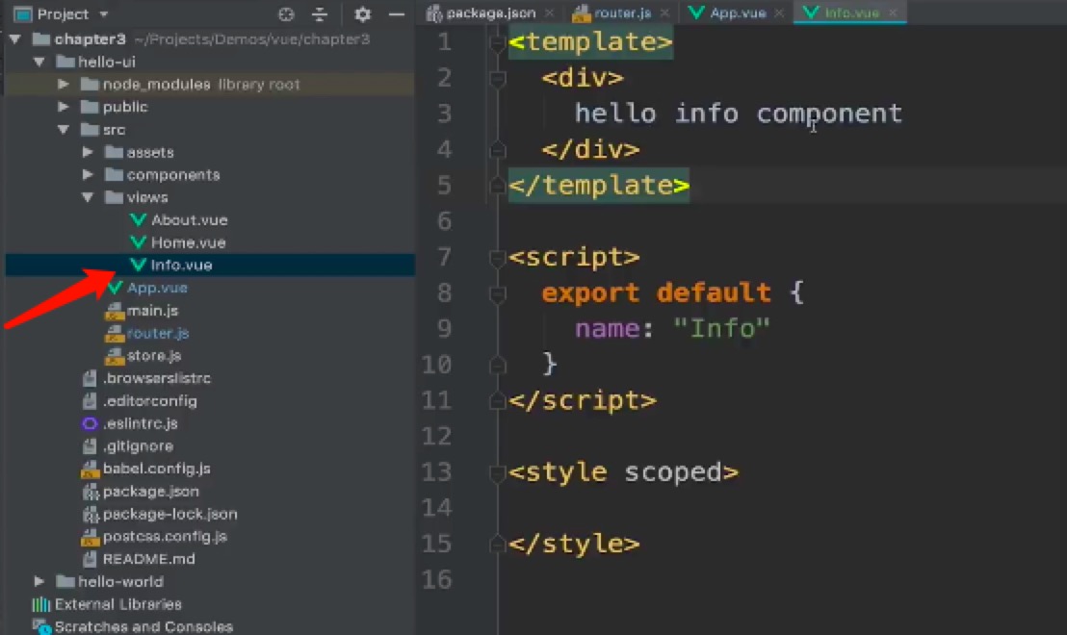Image resolution: width=1067 pixels, height=635 pixels.
Task: Collapse all nodes in the Project panel
Action: click(320, 14)
